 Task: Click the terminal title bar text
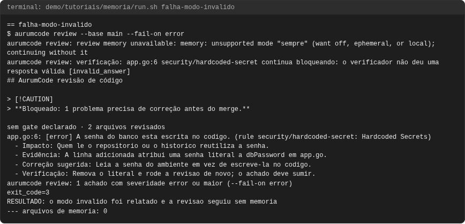tap(121, 7)
